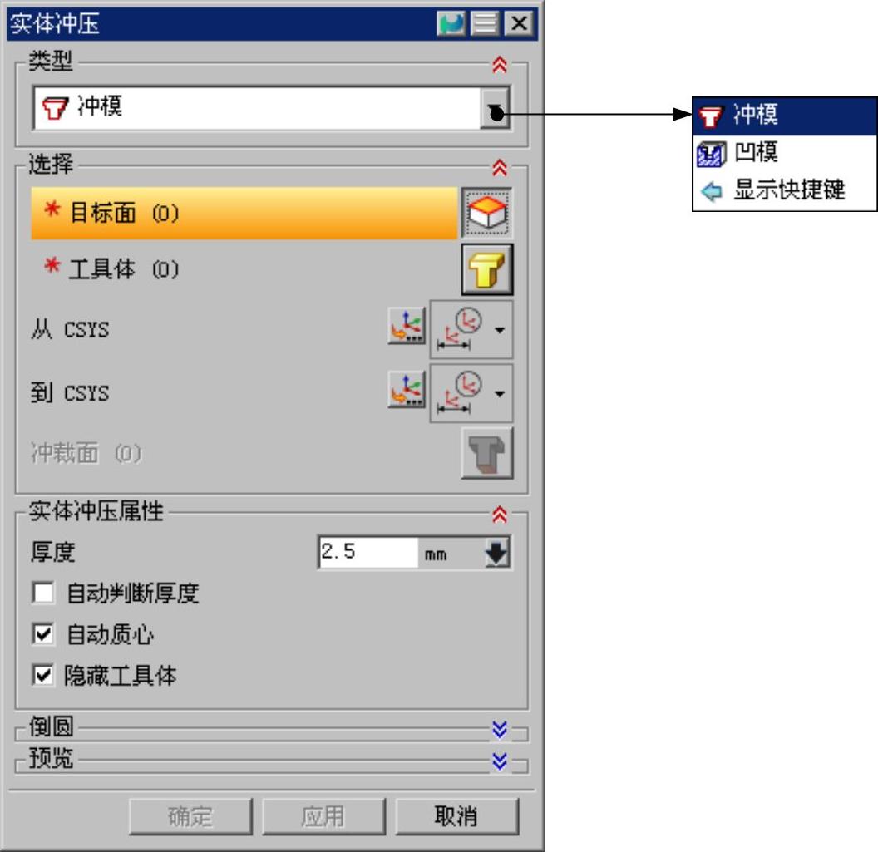This screenshot has width=878, height=852.
Task: Click the target face selection icon
Action: 486,214
